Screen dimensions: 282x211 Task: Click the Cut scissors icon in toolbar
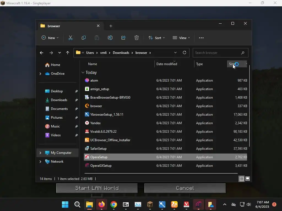(x=70, y=38)
